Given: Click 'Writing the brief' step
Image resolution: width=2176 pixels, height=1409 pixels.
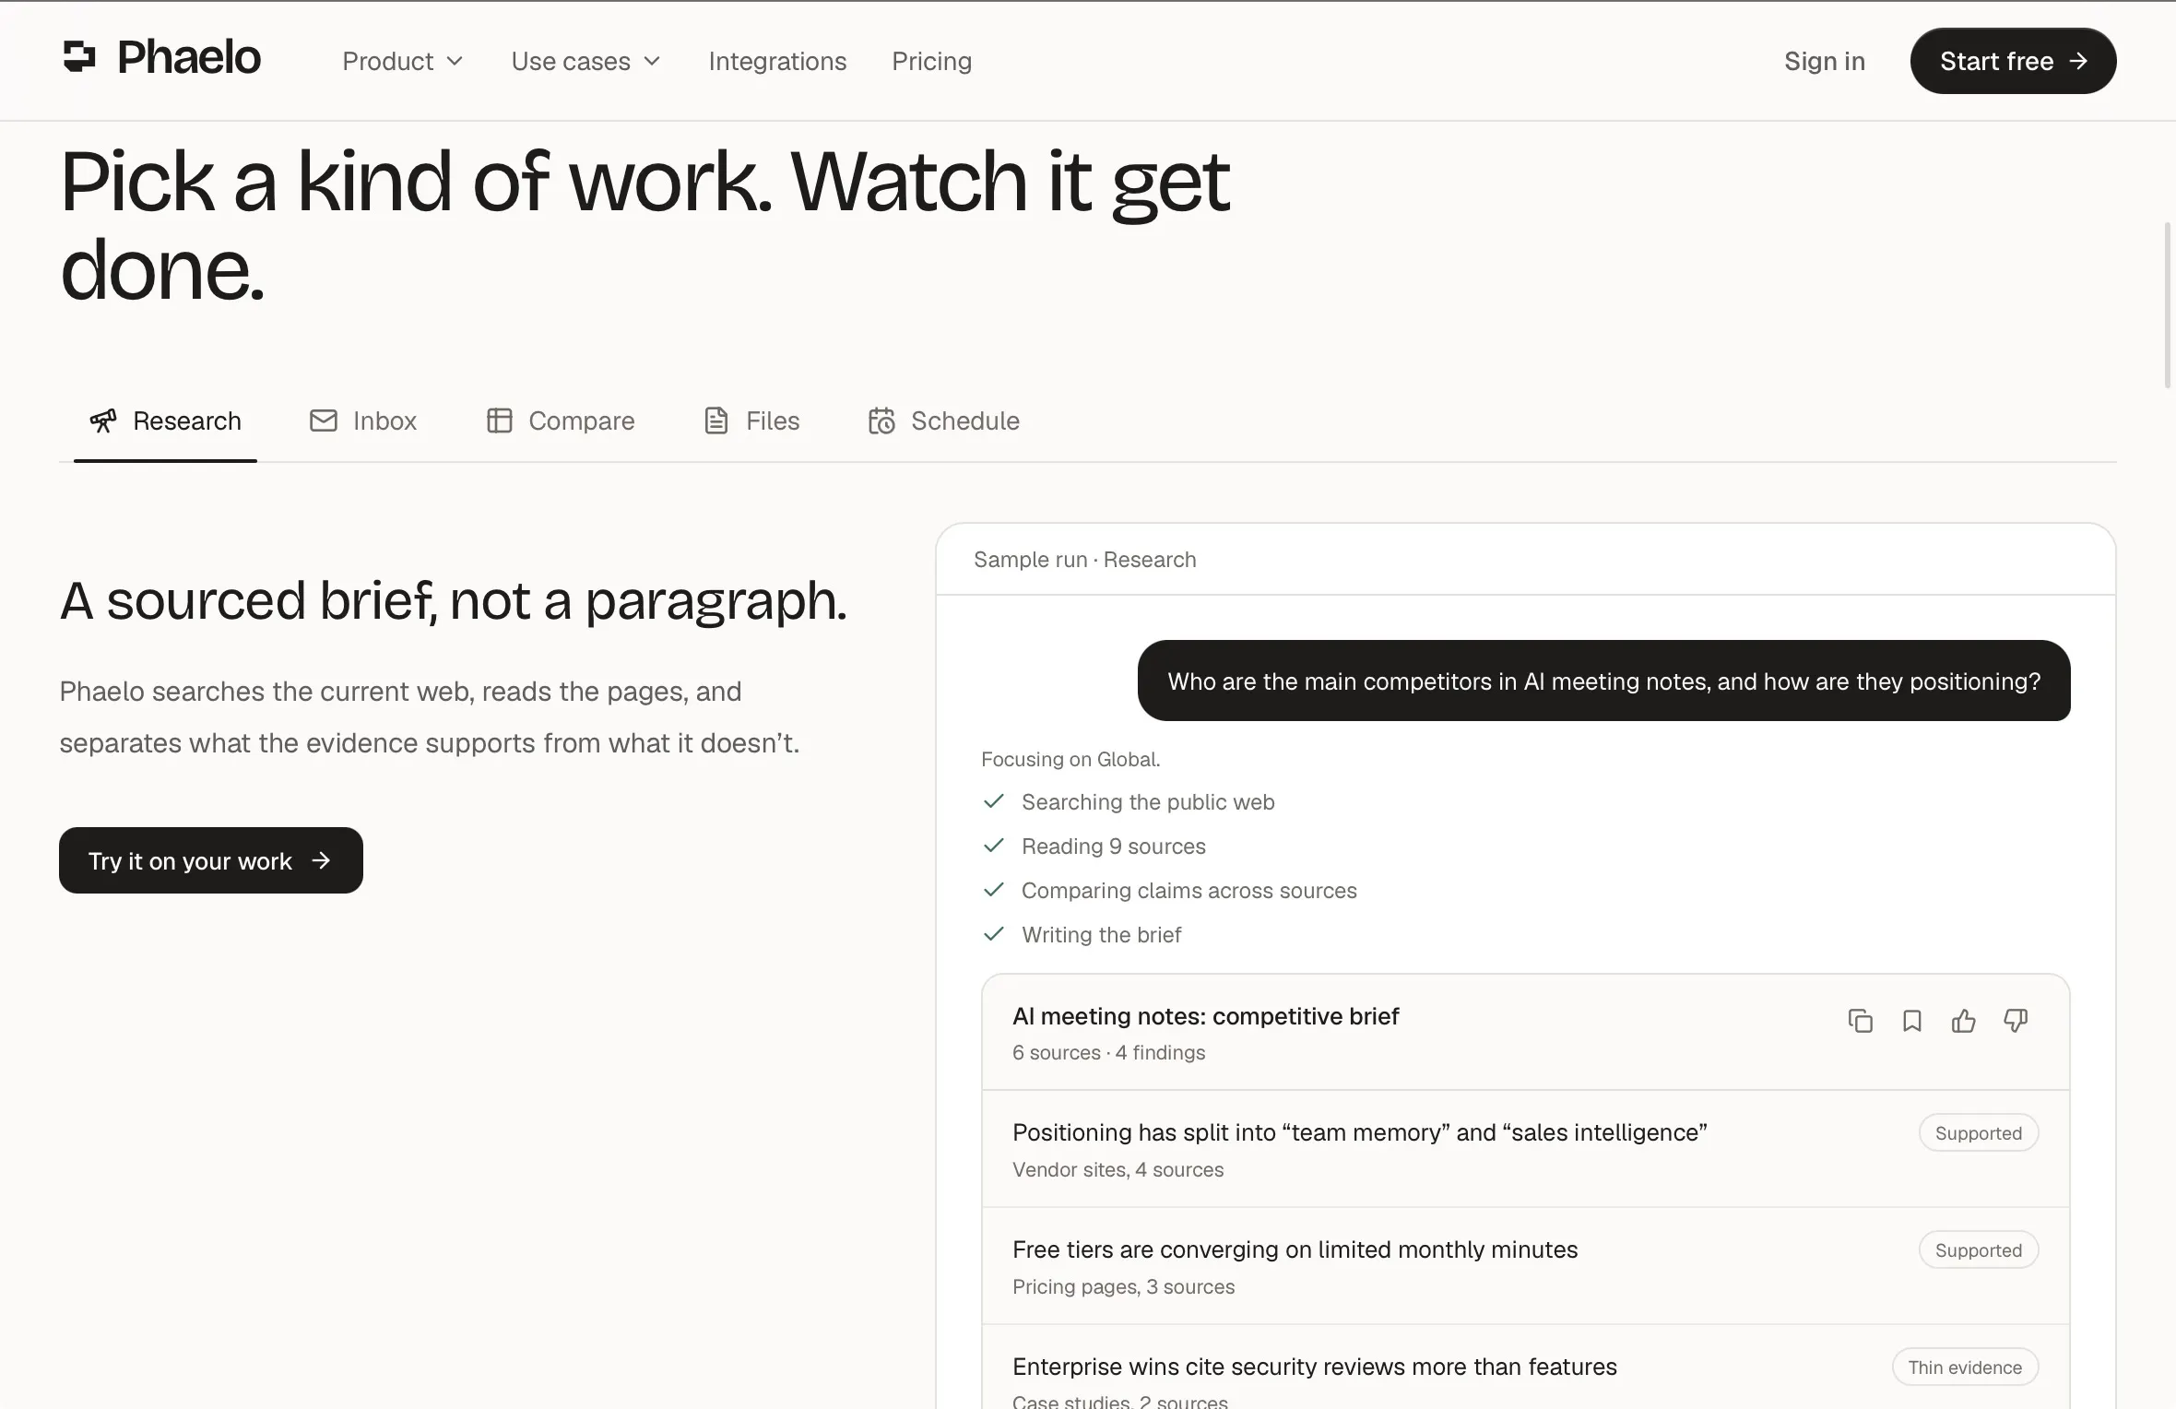Looking at the screenshot, I should [x=1102, y=934].
